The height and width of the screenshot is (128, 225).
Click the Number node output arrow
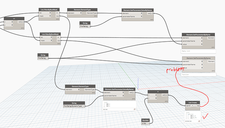click(x=148, y=123)
